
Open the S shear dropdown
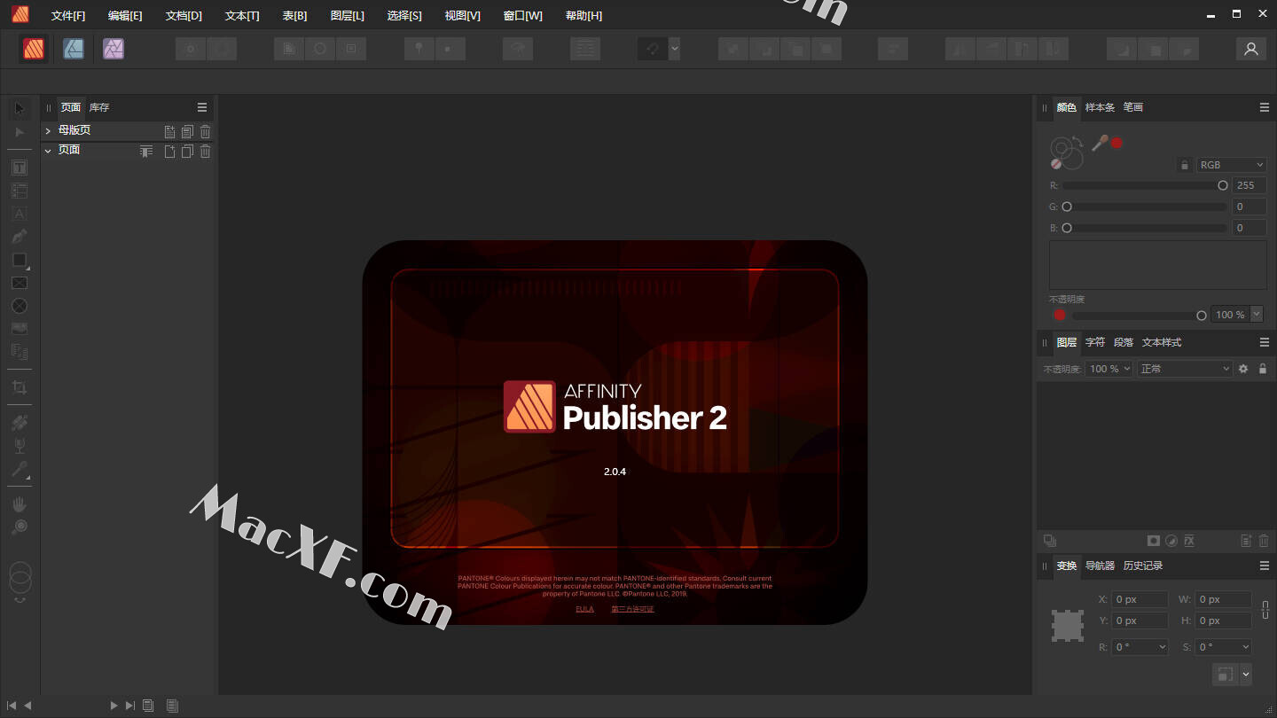click(1223, 647)
